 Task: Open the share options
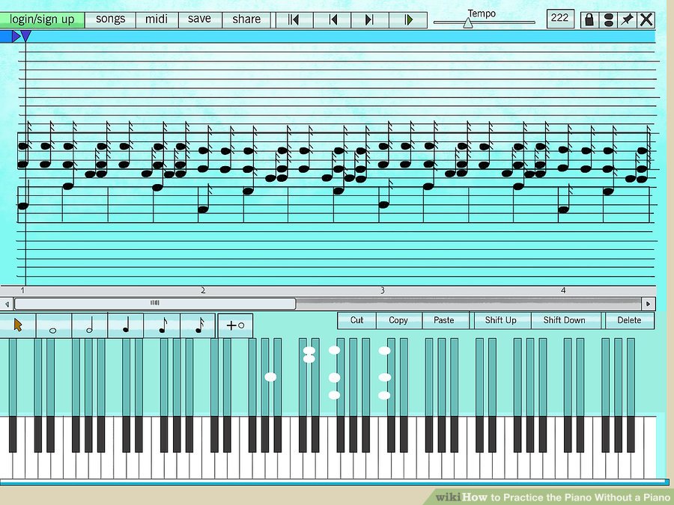tap(246, 19)
